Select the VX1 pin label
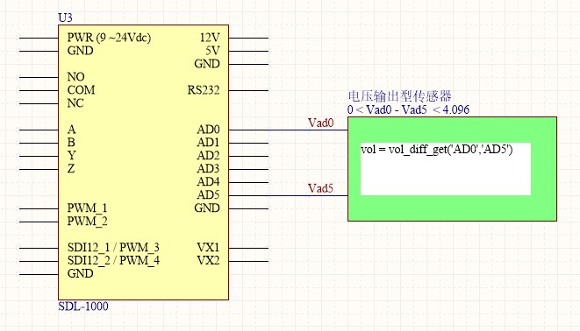Image resolution: width=580 pixels, height=331 pixels. pyautogui.click(x=208, y=248)
